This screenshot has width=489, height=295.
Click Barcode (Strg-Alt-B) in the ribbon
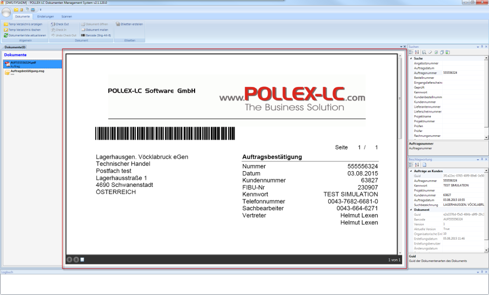pos(96,35)
